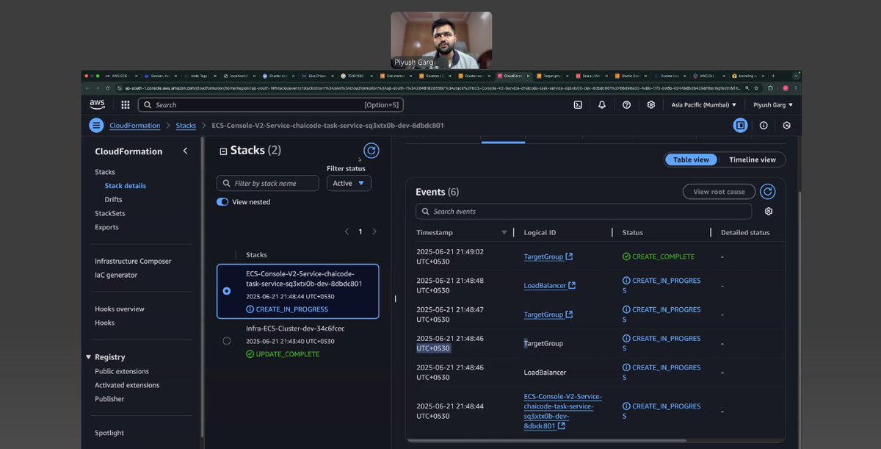Go to next page of stacks
The image size is (881, 449).
[374, 231]
